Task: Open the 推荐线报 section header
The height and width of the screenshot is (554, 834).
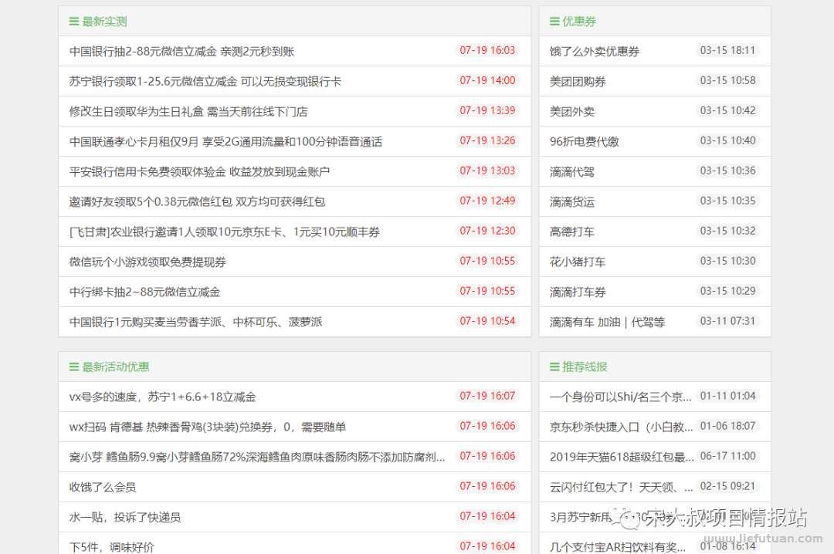Action: point(577,367)
